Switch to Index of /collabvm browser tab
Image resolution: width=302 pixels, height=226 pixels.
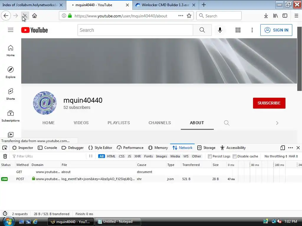click(33, 5)
